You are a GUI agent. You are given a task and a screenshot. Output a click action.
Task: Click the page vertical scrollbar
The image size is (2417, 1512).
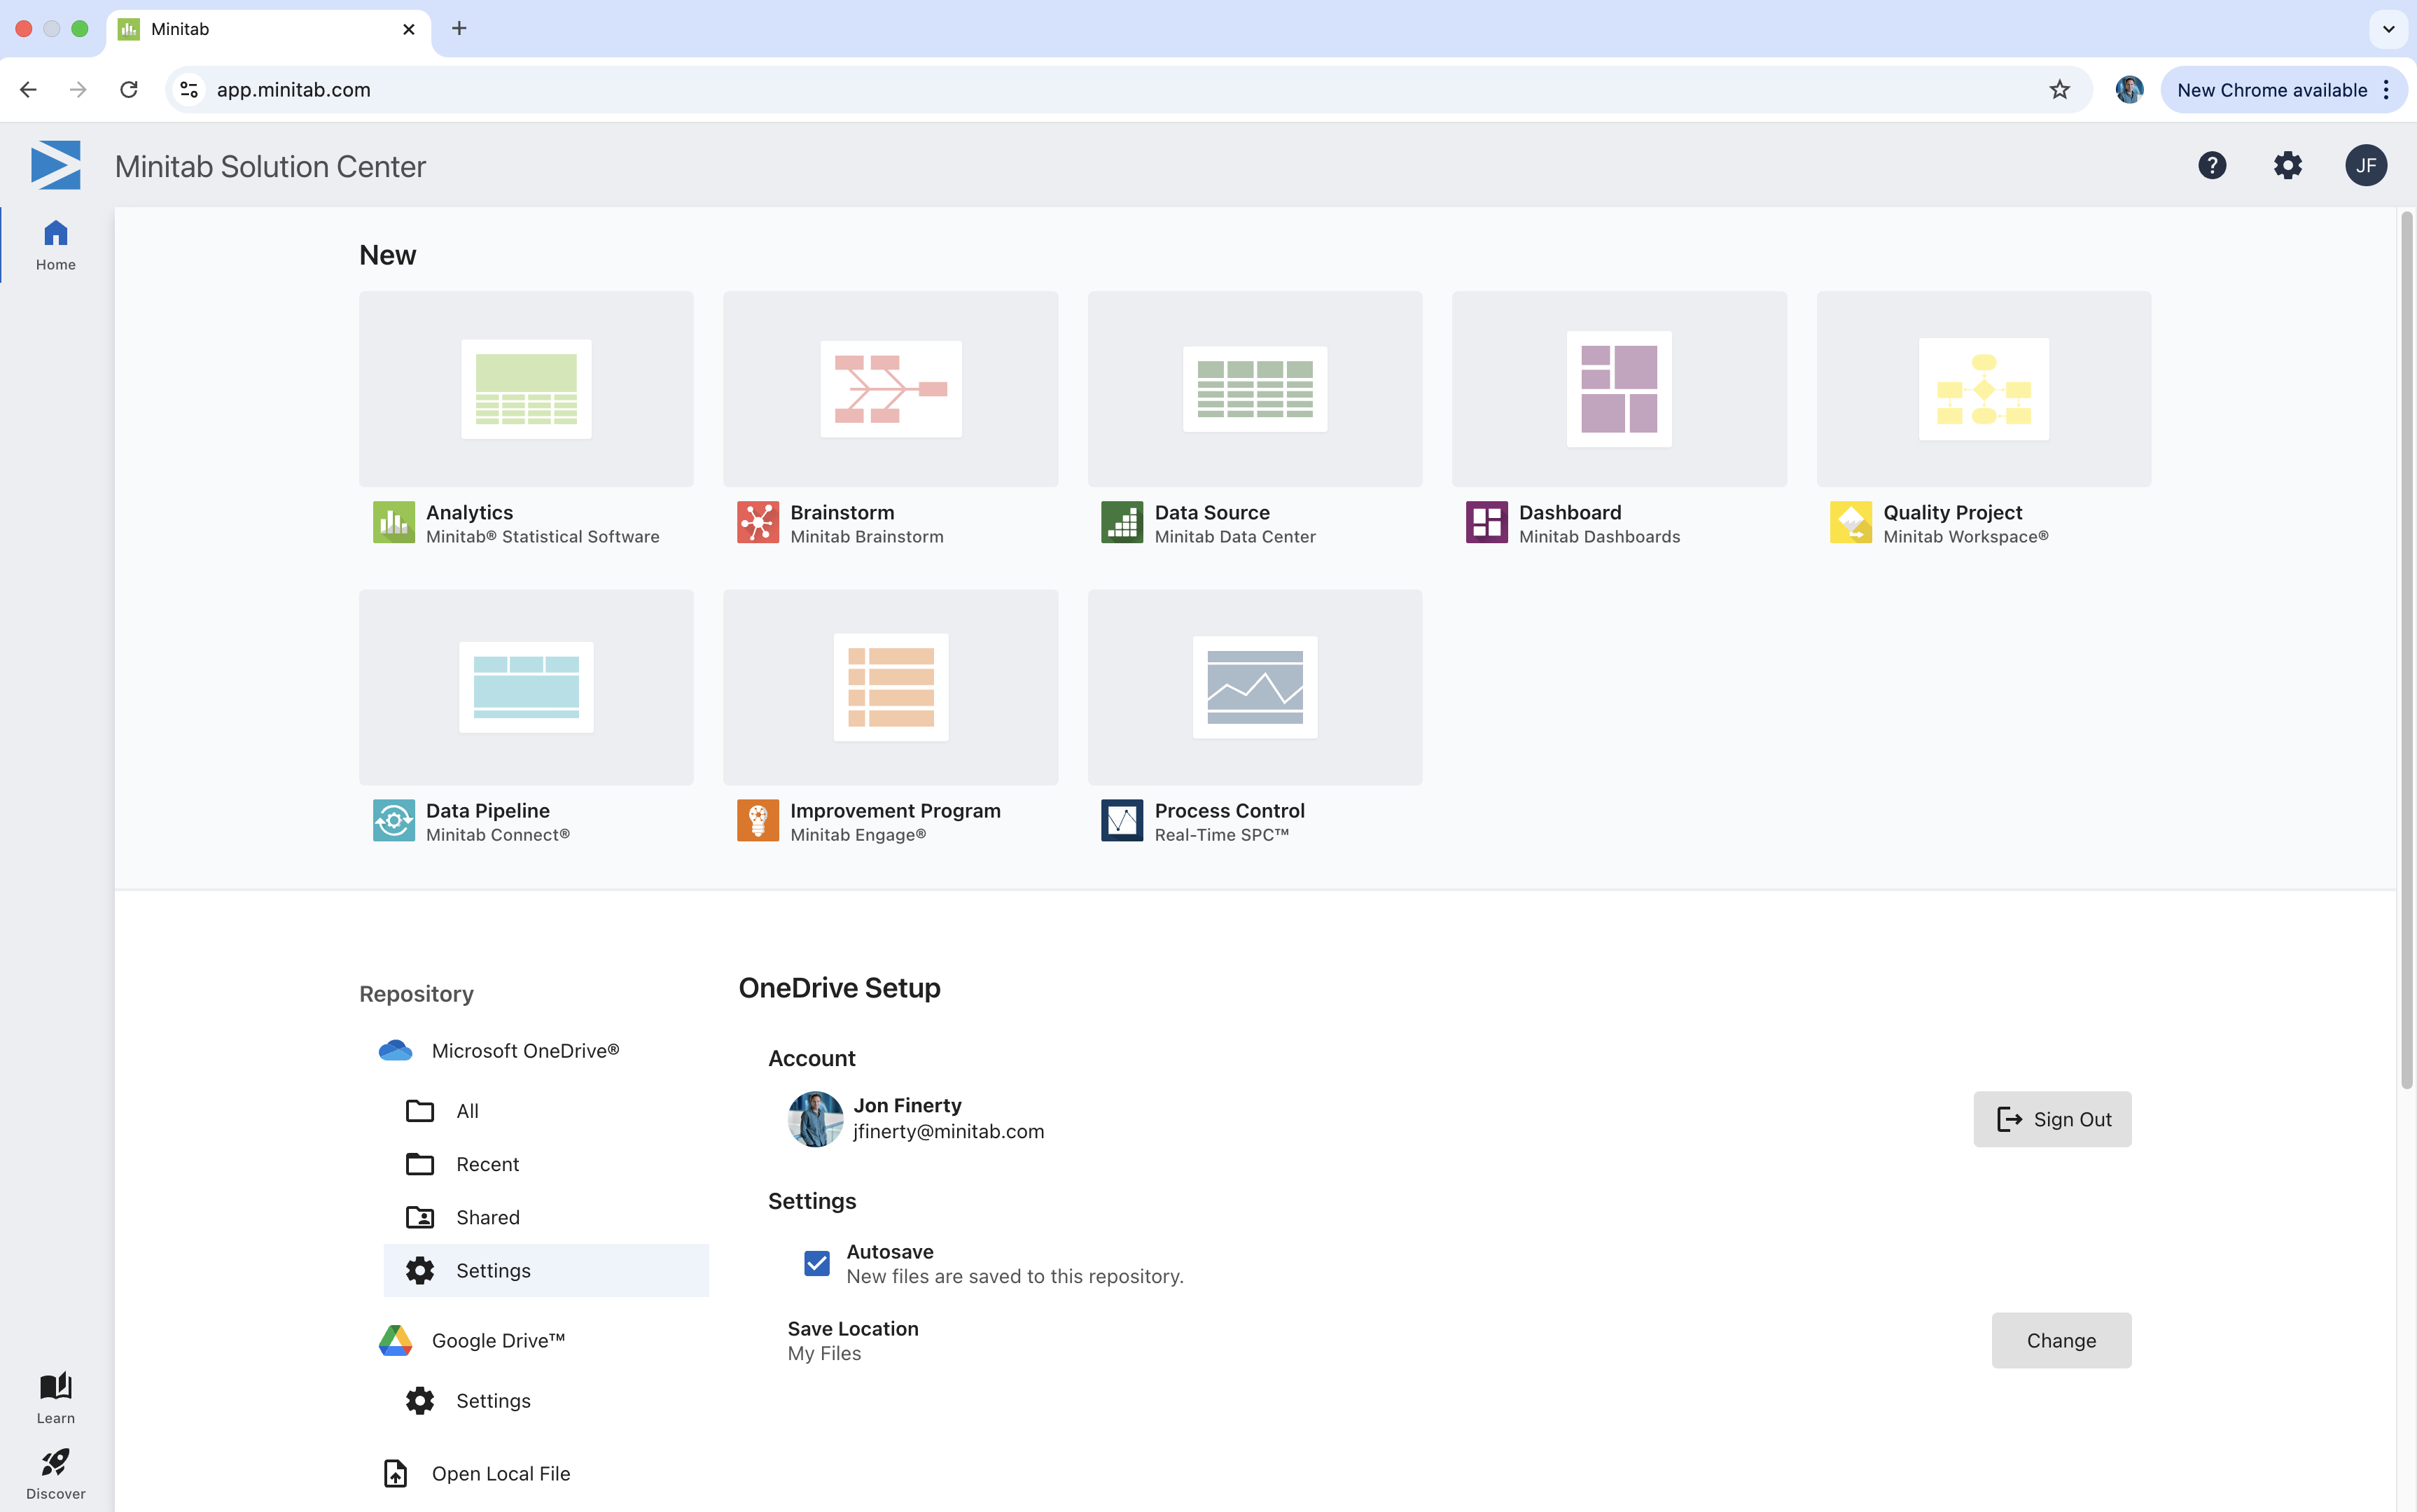click(2407, 650)
